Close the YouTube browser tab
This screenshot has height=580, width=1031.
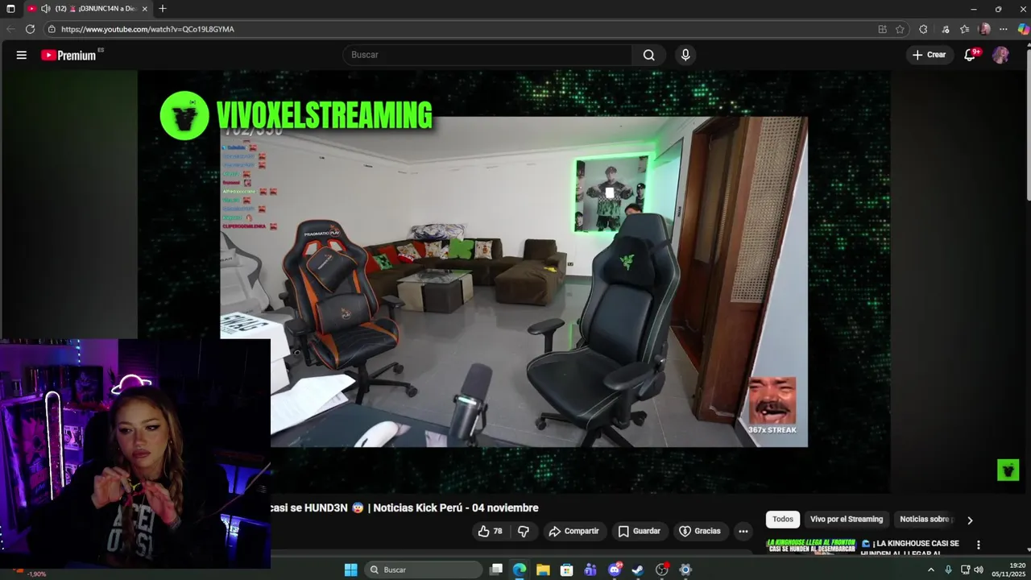click(x=145, y=9)
